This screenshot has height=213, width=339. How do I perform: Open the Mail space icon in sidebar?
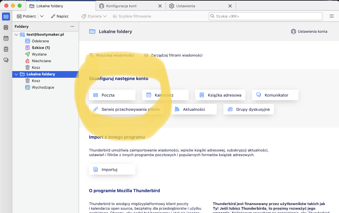pos(6,17)
